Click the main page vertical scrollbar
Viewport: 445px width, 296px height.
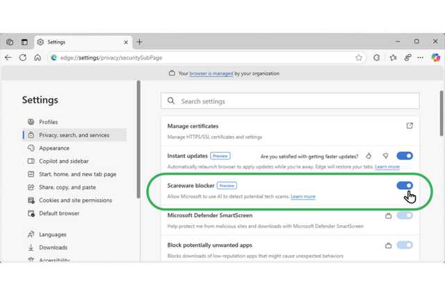442,113
